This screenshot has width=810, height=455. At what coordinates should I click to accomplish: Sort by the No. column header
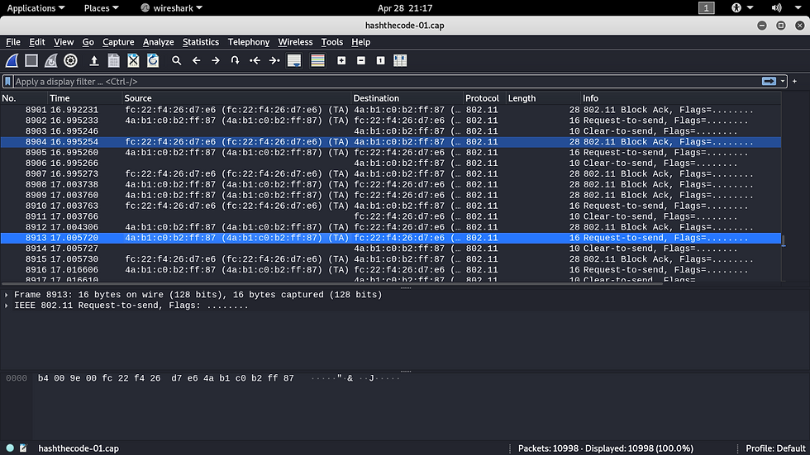(x=24, y=98)
